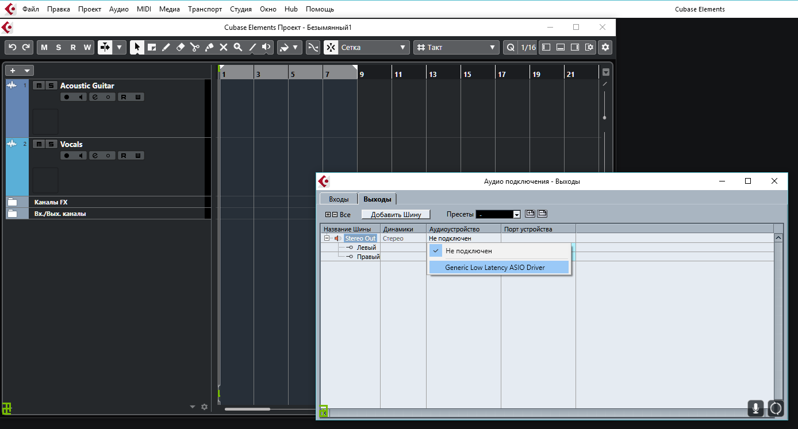Click the Snap to Zero Crossing icon
Viewport: 798px width, 429px height.
313,47
